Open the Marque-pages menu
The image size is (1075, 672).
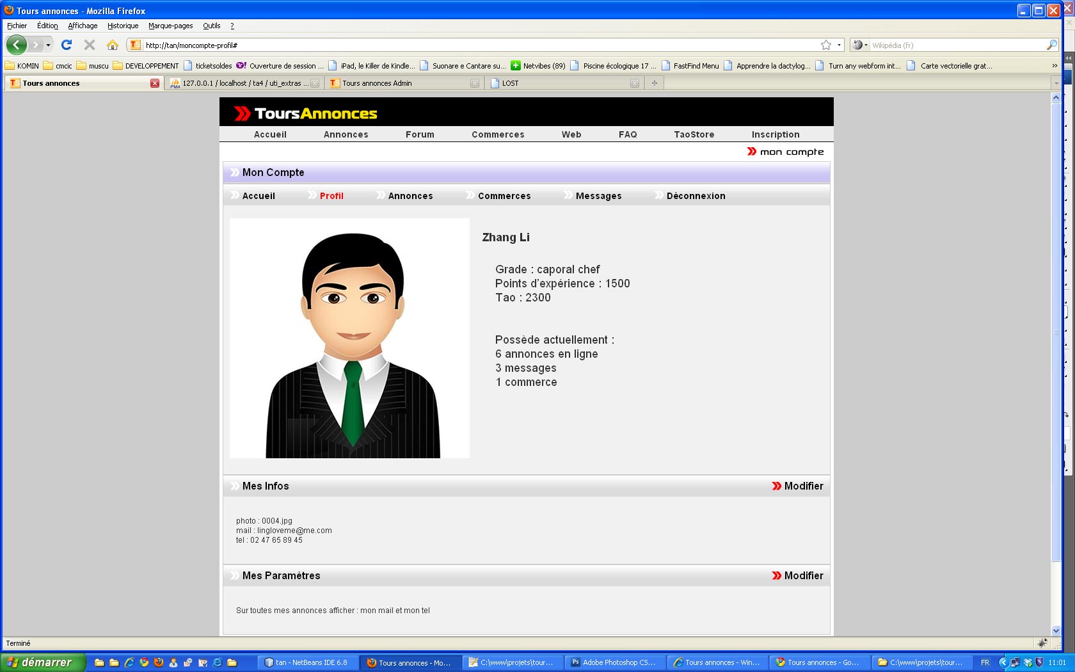170,26
